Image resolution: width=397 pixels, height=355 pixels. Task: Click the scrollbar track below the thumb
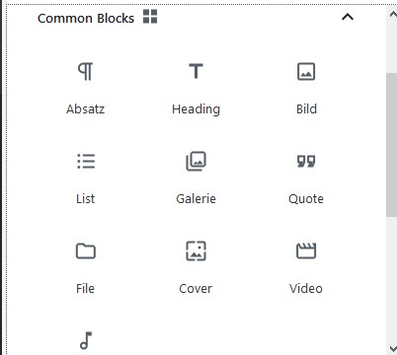pos(391,279)
